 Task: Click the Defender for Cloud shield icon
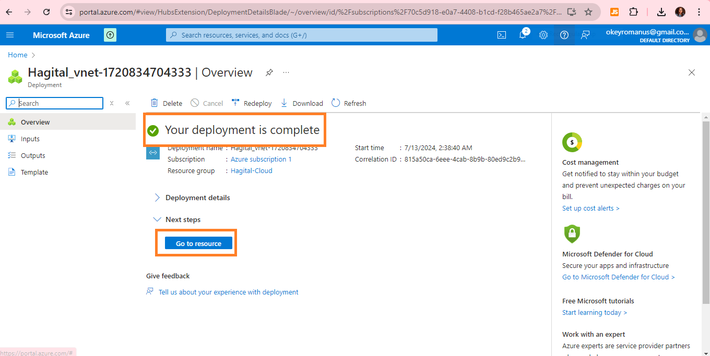point(572,234)
